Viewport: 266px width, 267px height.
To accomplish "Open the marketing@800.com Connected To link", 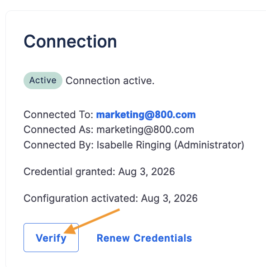I will tap(146, 115).
